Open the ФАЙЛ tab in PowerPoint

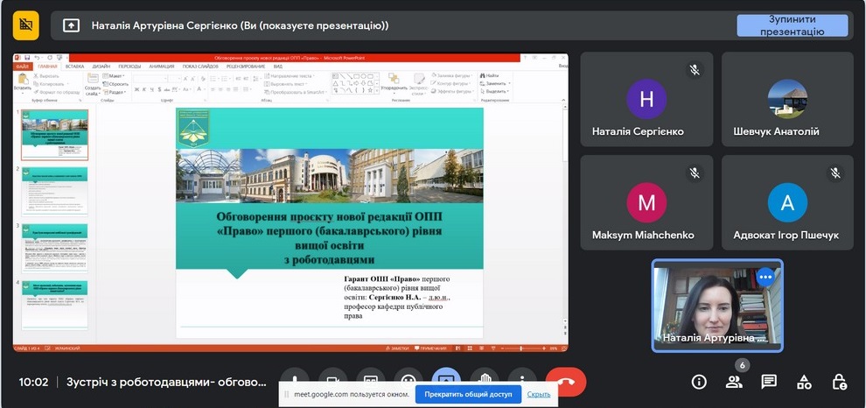[x=22, y=67]
